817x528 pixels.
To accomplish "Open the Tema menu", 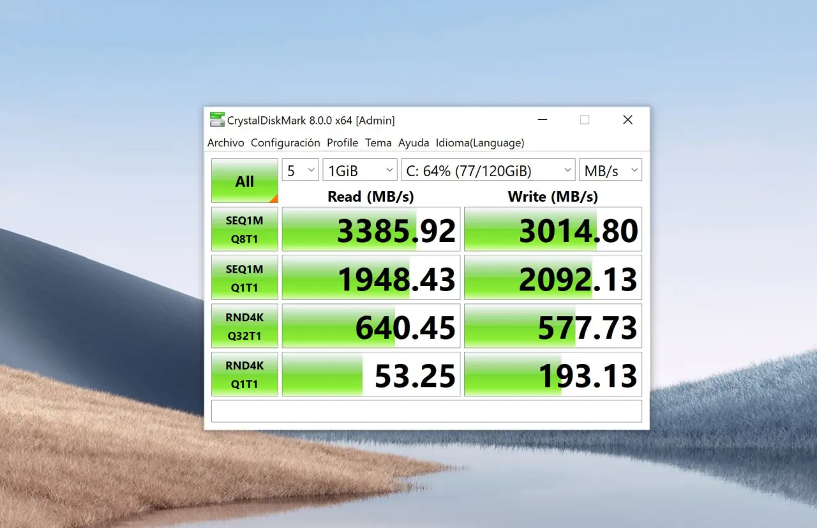I will (x=378, y=143).
